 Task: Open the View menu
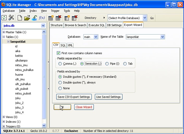coord(44,11)
